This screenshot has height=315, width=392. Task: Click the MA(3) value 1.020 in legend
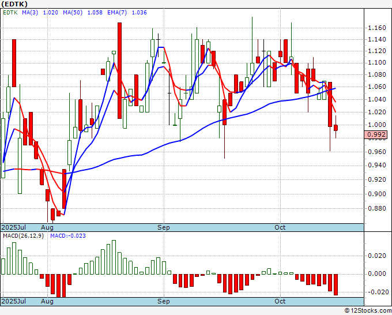[x=51, y=13]
